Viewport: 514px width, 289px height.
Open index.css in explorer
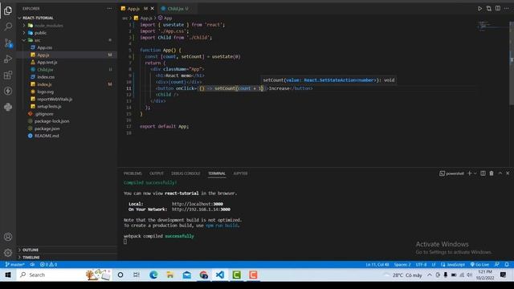(x=67, y=77)
